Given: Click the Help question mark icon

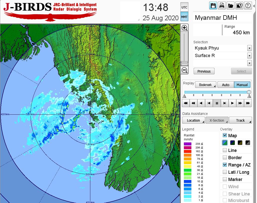Looking at the screenshot, I should point(248,6).
